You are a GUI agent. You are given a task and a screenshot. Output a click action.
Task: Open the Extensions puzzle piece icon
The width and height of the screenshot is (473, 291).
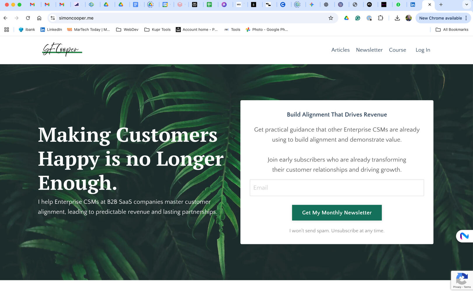(380, 18)
